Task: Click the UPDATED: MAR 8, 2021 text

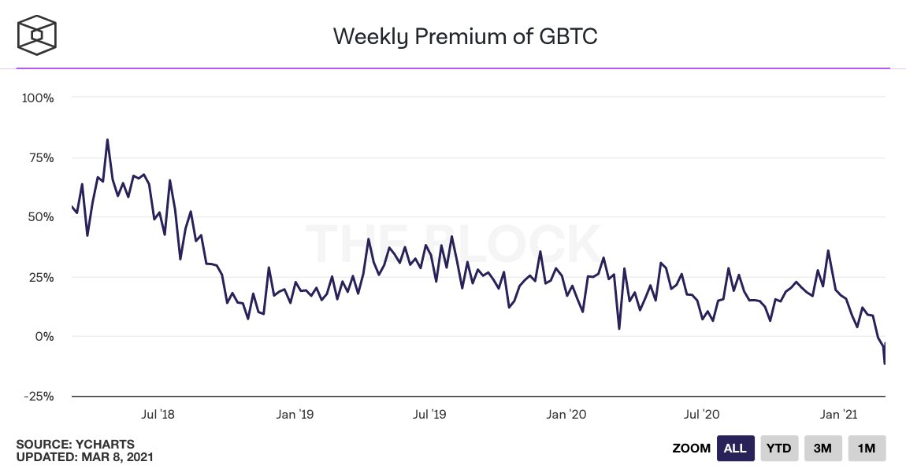Action: point(84,456)
